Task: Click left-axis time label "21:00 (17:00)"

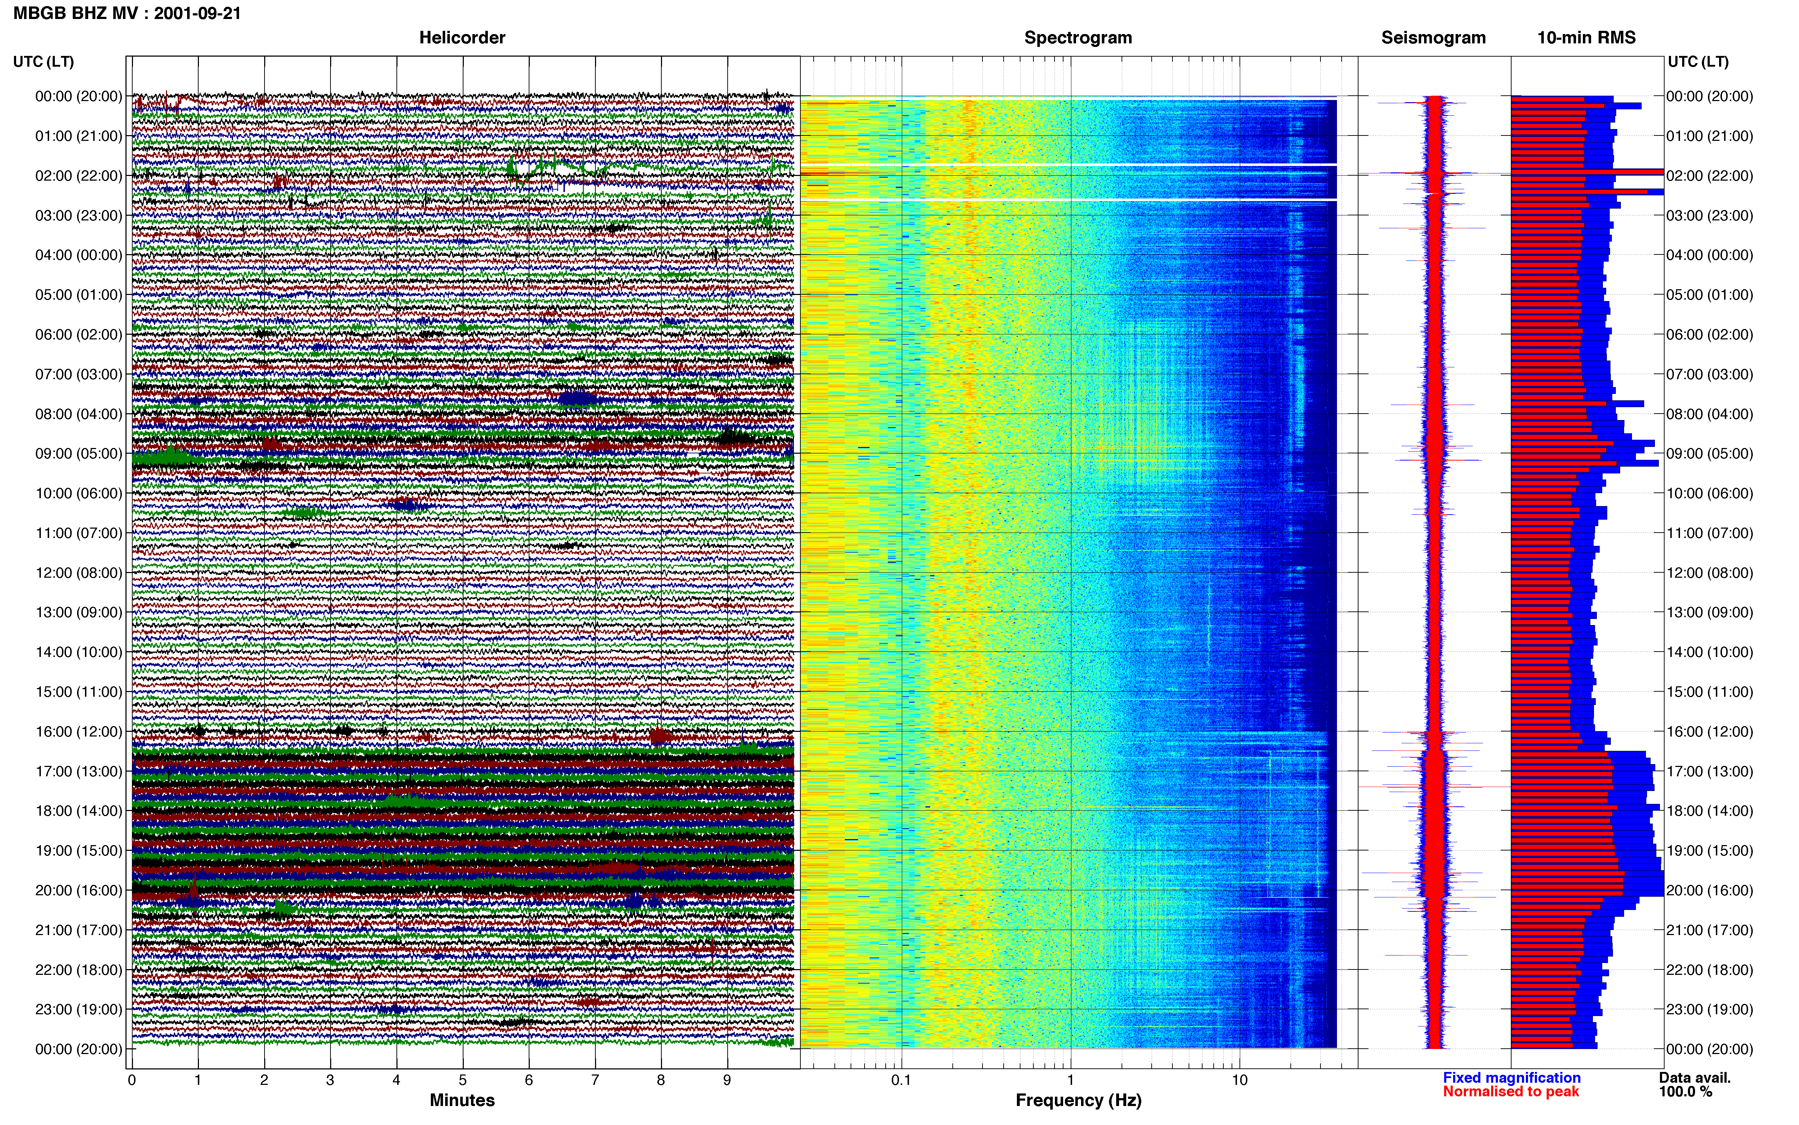Action: 79,929
